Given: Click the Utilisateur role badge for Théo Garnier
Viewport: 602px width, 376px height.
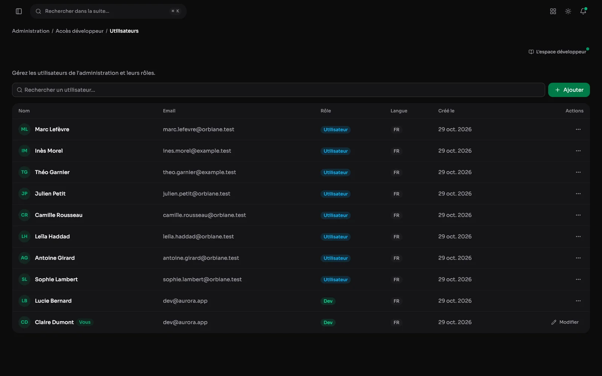Looking at the screenshot, I should (336, 173).
